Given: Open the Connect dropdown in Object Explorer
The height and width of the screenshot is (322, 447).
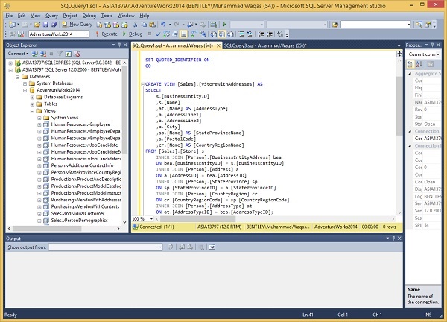Looking at the screenshot, I should click(19, 54).
